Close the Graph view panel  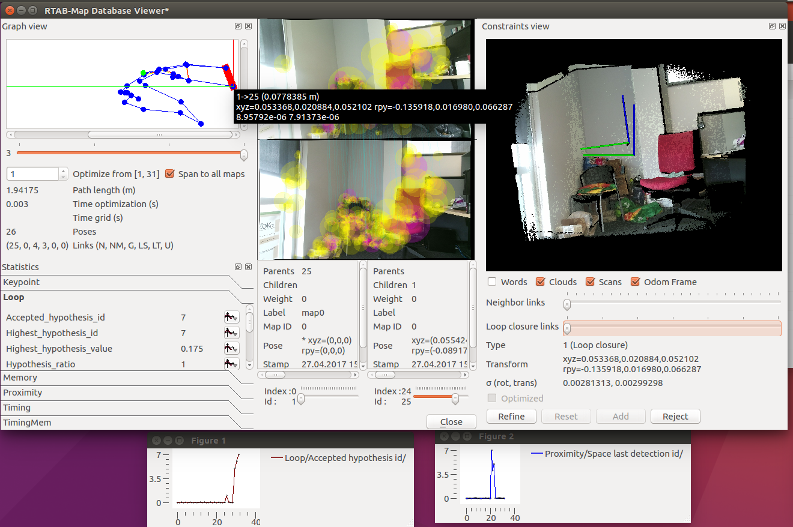[x=249, y=26]
